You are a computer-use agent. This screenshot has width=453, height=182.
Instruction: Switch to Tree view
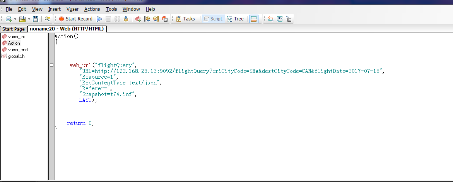pyautogui.click(x=236, y=19)
